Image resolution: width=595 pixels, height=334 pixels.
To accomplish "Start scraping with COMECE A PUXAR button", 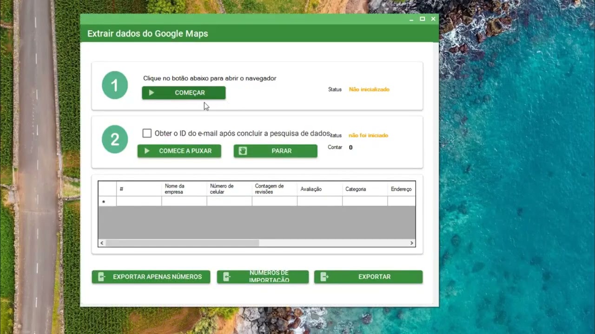I will pos(179,151).
